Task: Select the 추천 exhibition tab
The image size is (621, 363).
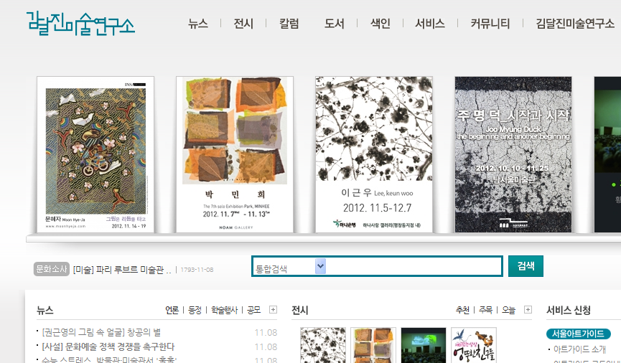Action: 462,310
